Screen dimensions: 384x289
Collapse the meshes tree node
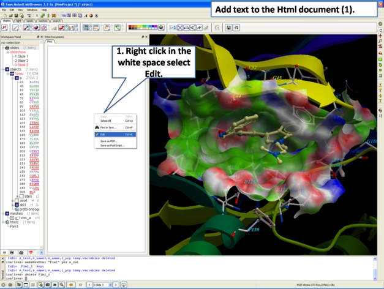pyautogui.click(x=3, y=214)
